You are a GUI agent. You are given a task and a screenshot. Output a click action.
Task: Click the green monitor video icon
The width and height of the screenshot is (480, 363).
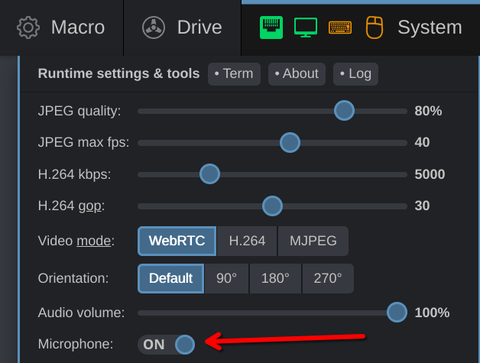[306, 28]
